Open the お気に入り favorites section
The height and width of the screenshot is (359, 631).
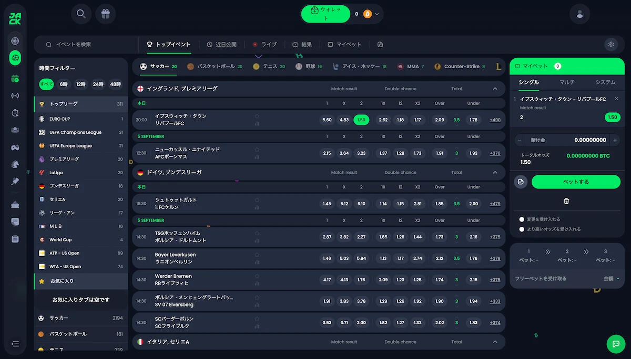coord(81,281)
